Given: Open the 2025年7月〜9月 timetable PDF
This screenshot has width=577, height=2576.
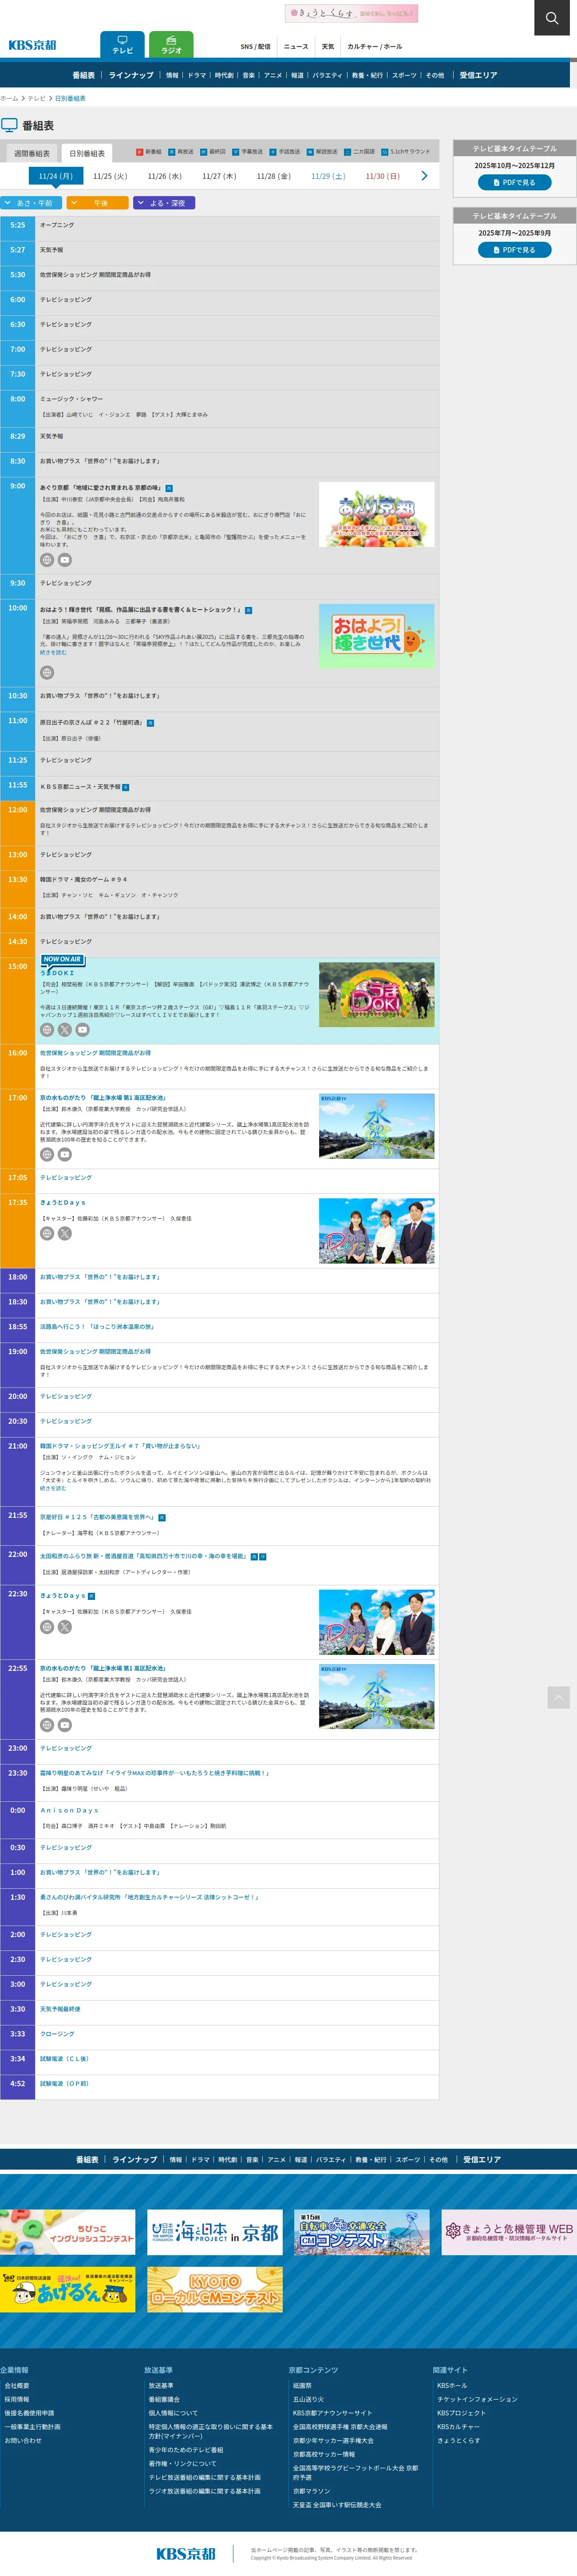Looking at the screenshot, I should 515,250.
